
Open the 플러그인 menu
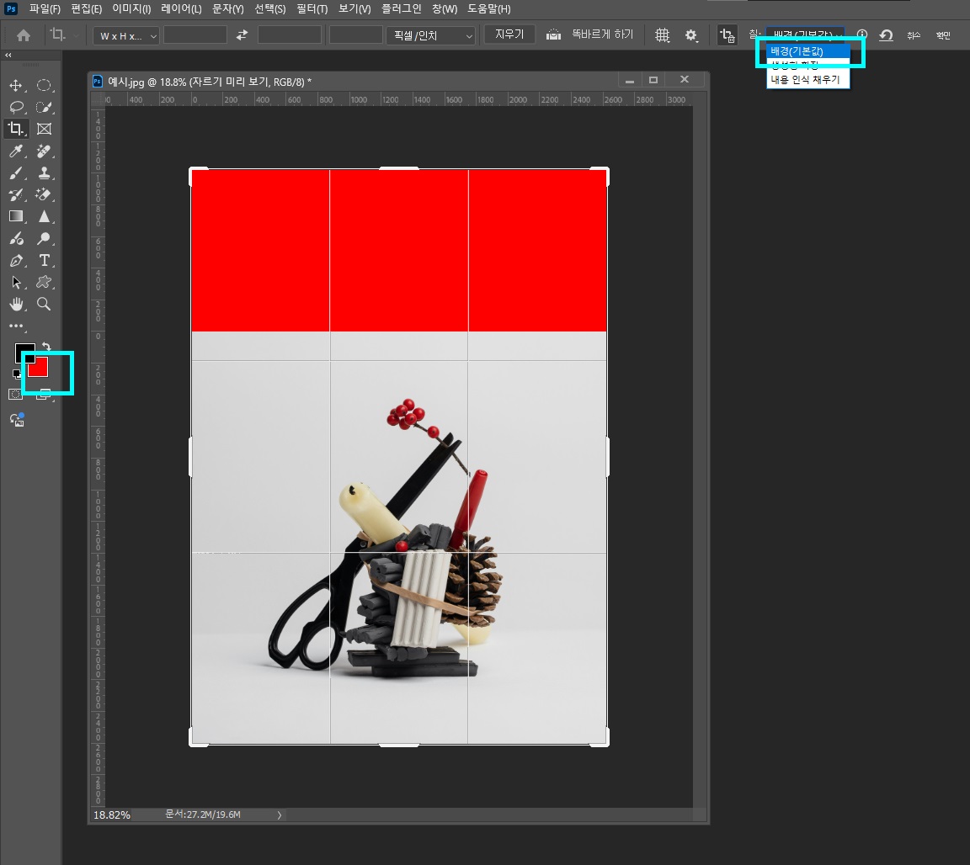[x=401, y=8]
